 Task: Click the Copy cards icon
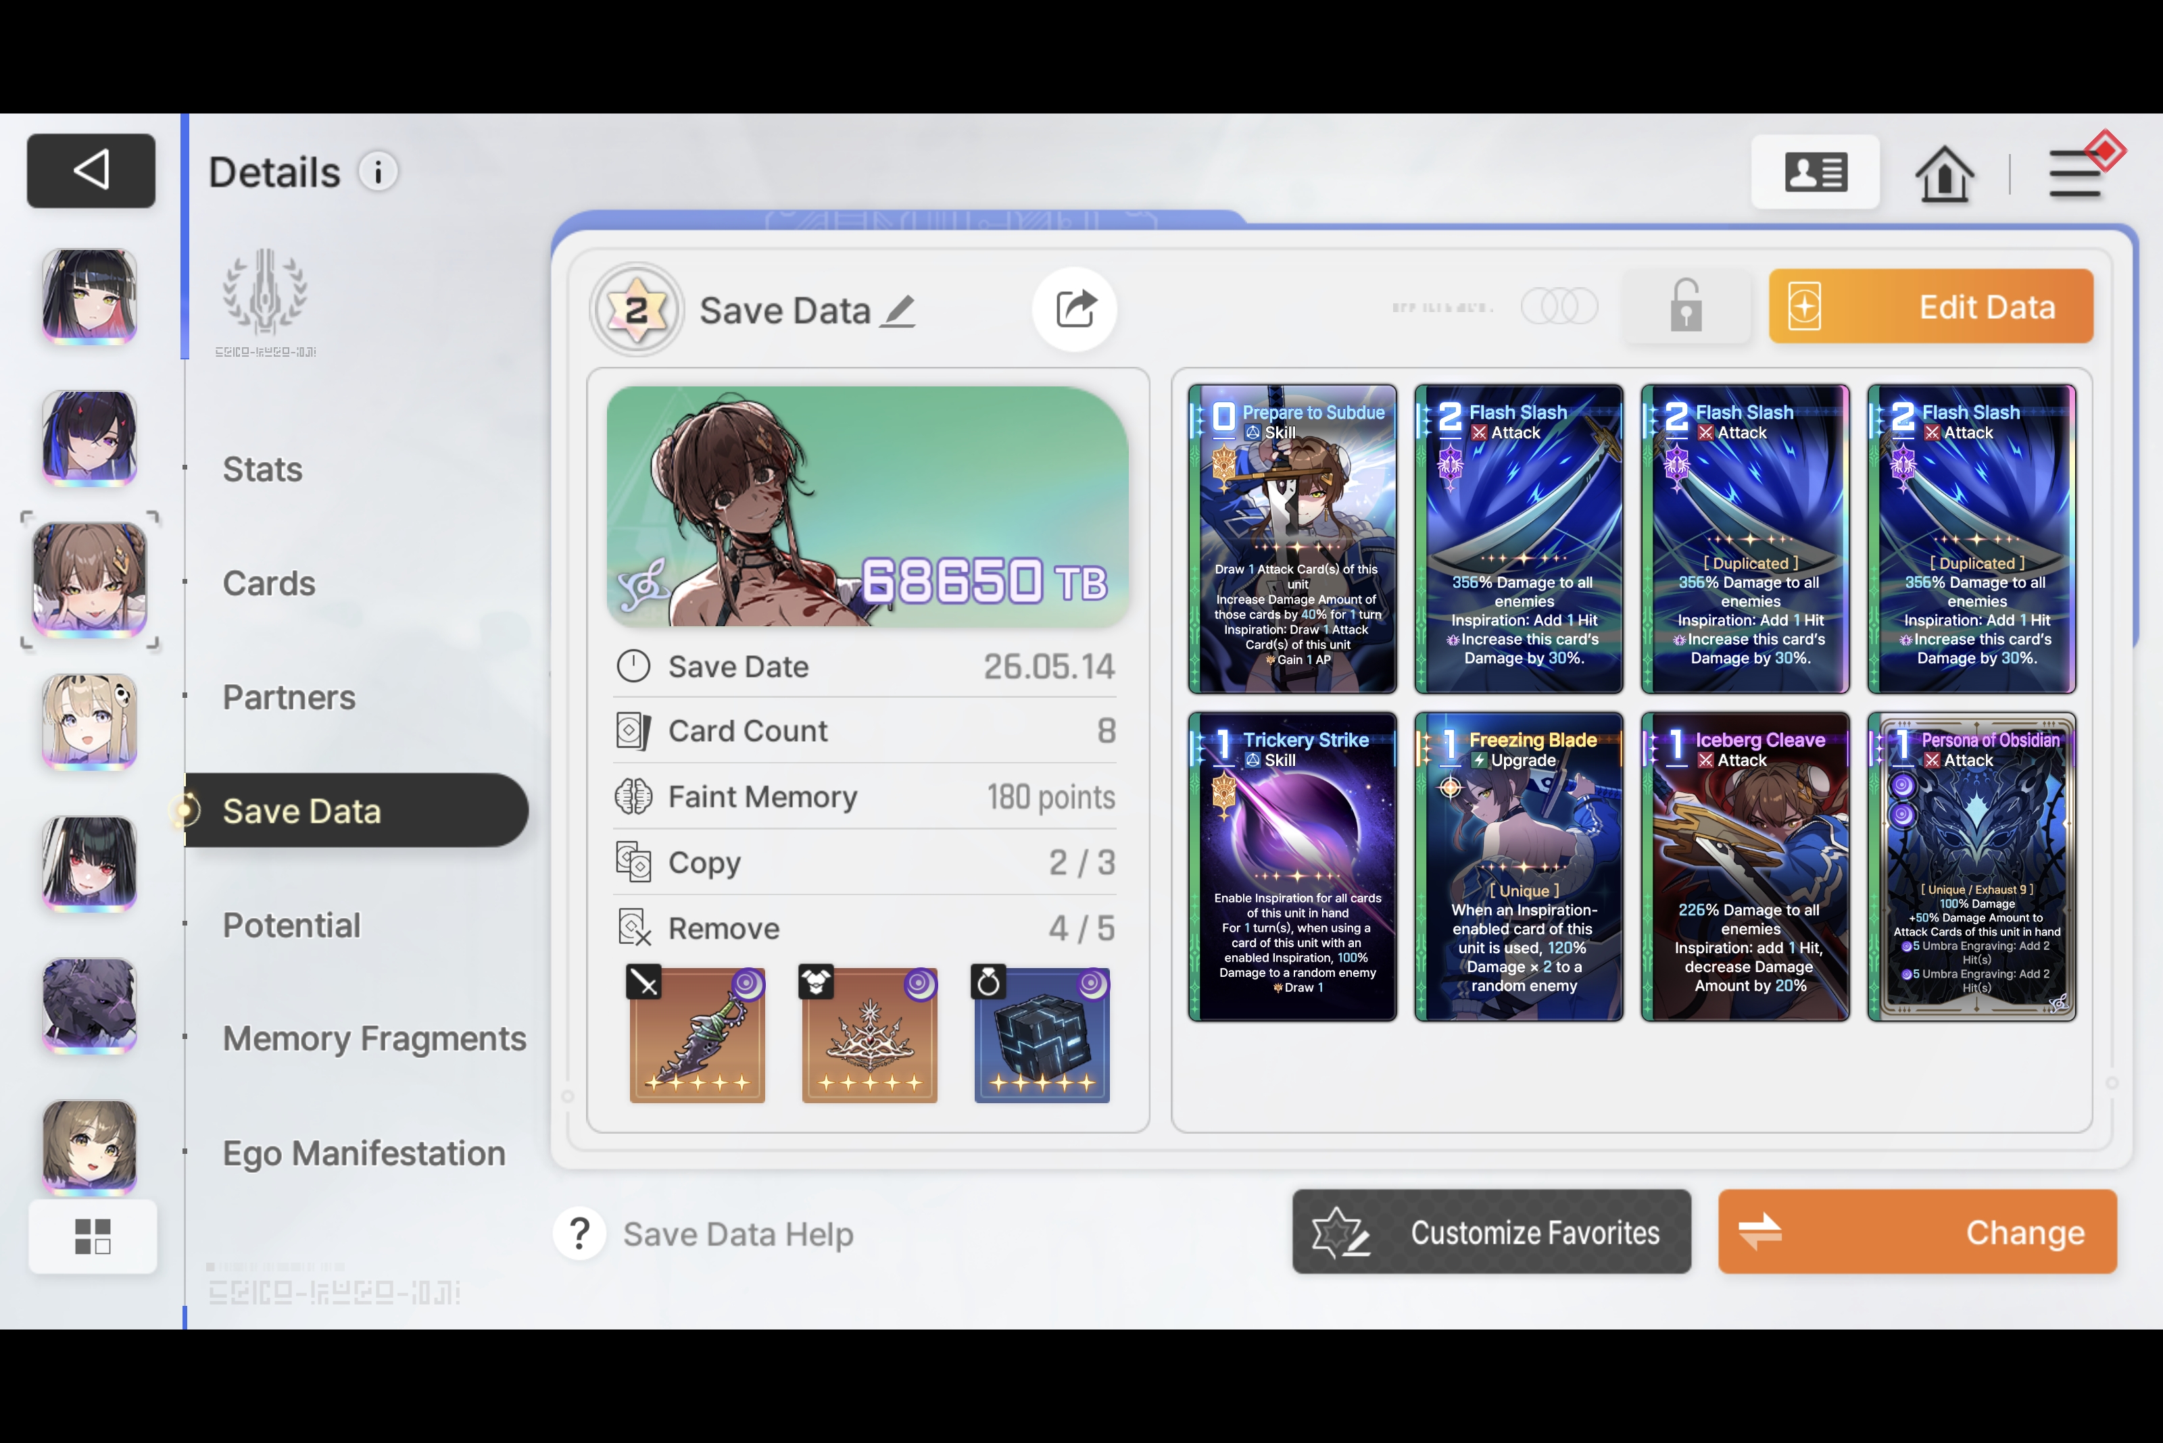tap(633, 862)
